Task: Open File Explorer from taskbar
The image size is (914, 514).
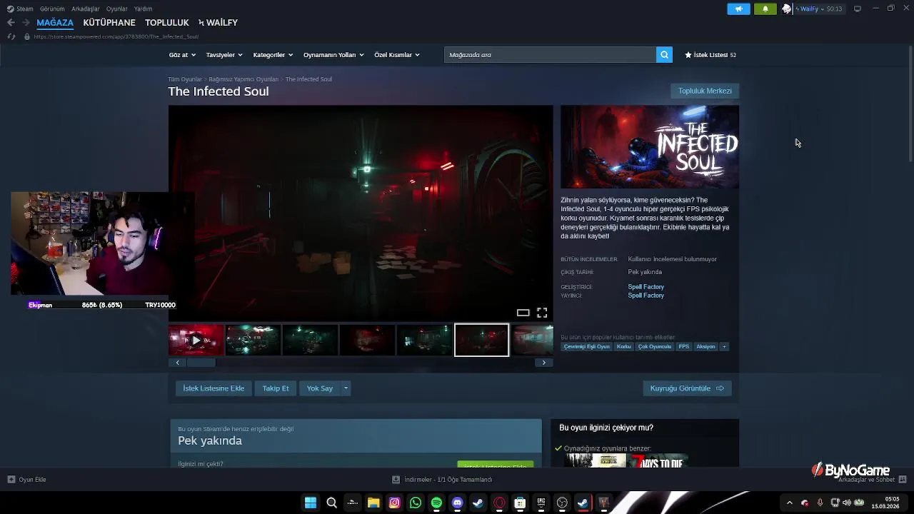Action: [x=373, y=503]
